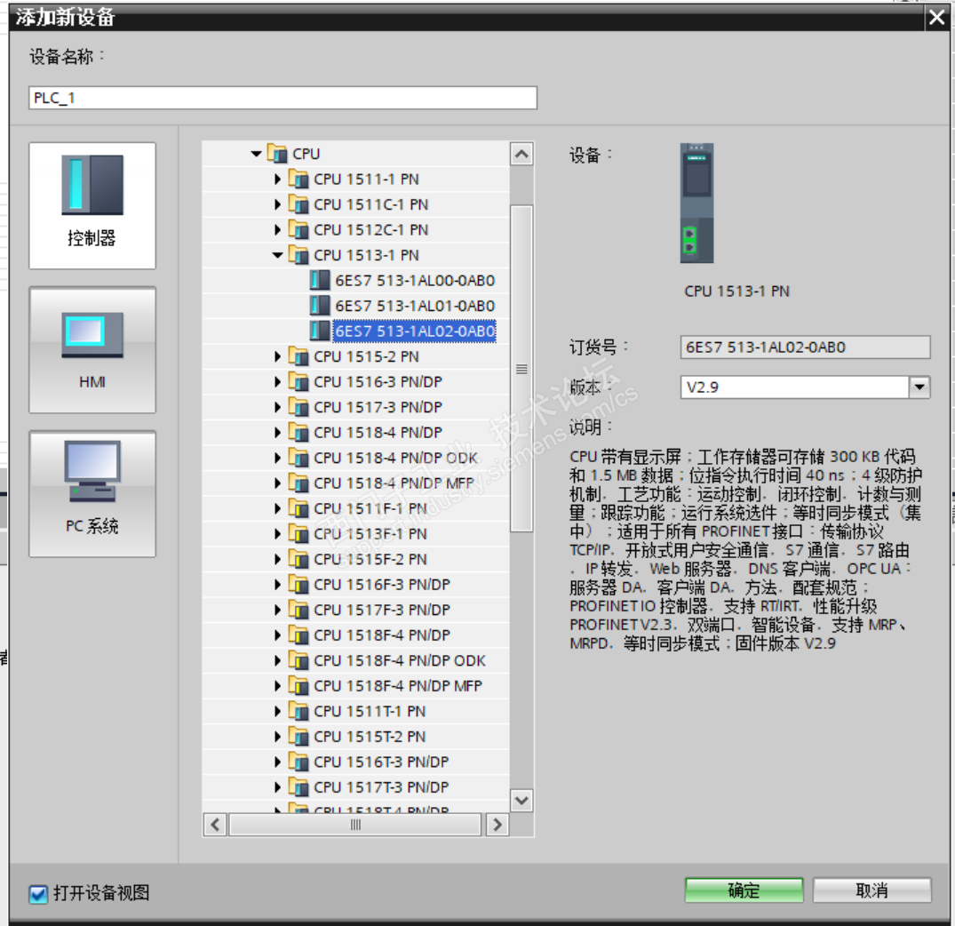Collapse the CPU 1513-1 PN tree node
The width and height of the screenshot is (955, 926).
277,255
